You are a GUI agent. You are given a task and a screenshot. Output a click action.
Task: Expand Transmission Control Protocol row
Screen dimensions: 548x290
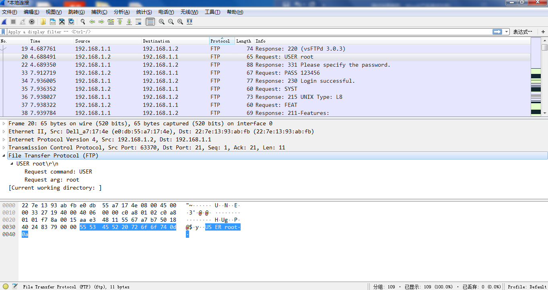(x=4, y=147)
